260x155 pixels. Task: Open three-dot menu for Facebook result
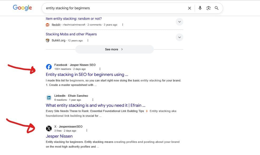[x=100, y=69]
